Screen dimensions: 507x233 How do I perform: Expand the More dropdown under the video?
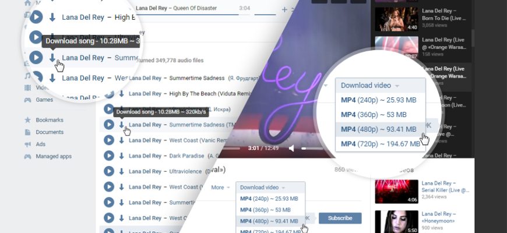(220, 188)
